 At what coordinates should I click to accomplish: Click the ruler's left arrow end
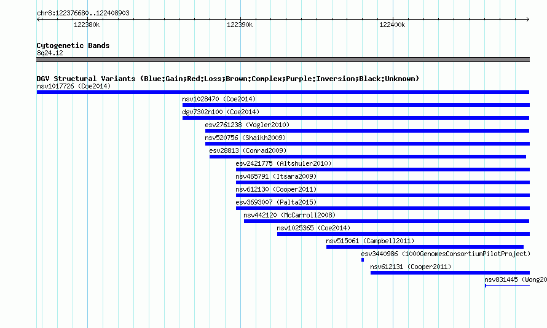click(38, 19)
